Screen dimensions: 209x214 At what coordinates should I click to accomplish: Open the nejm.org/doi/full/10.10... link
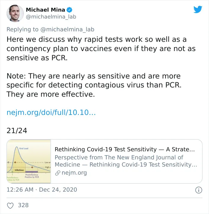pyautogui.click(x=51, y=113)
